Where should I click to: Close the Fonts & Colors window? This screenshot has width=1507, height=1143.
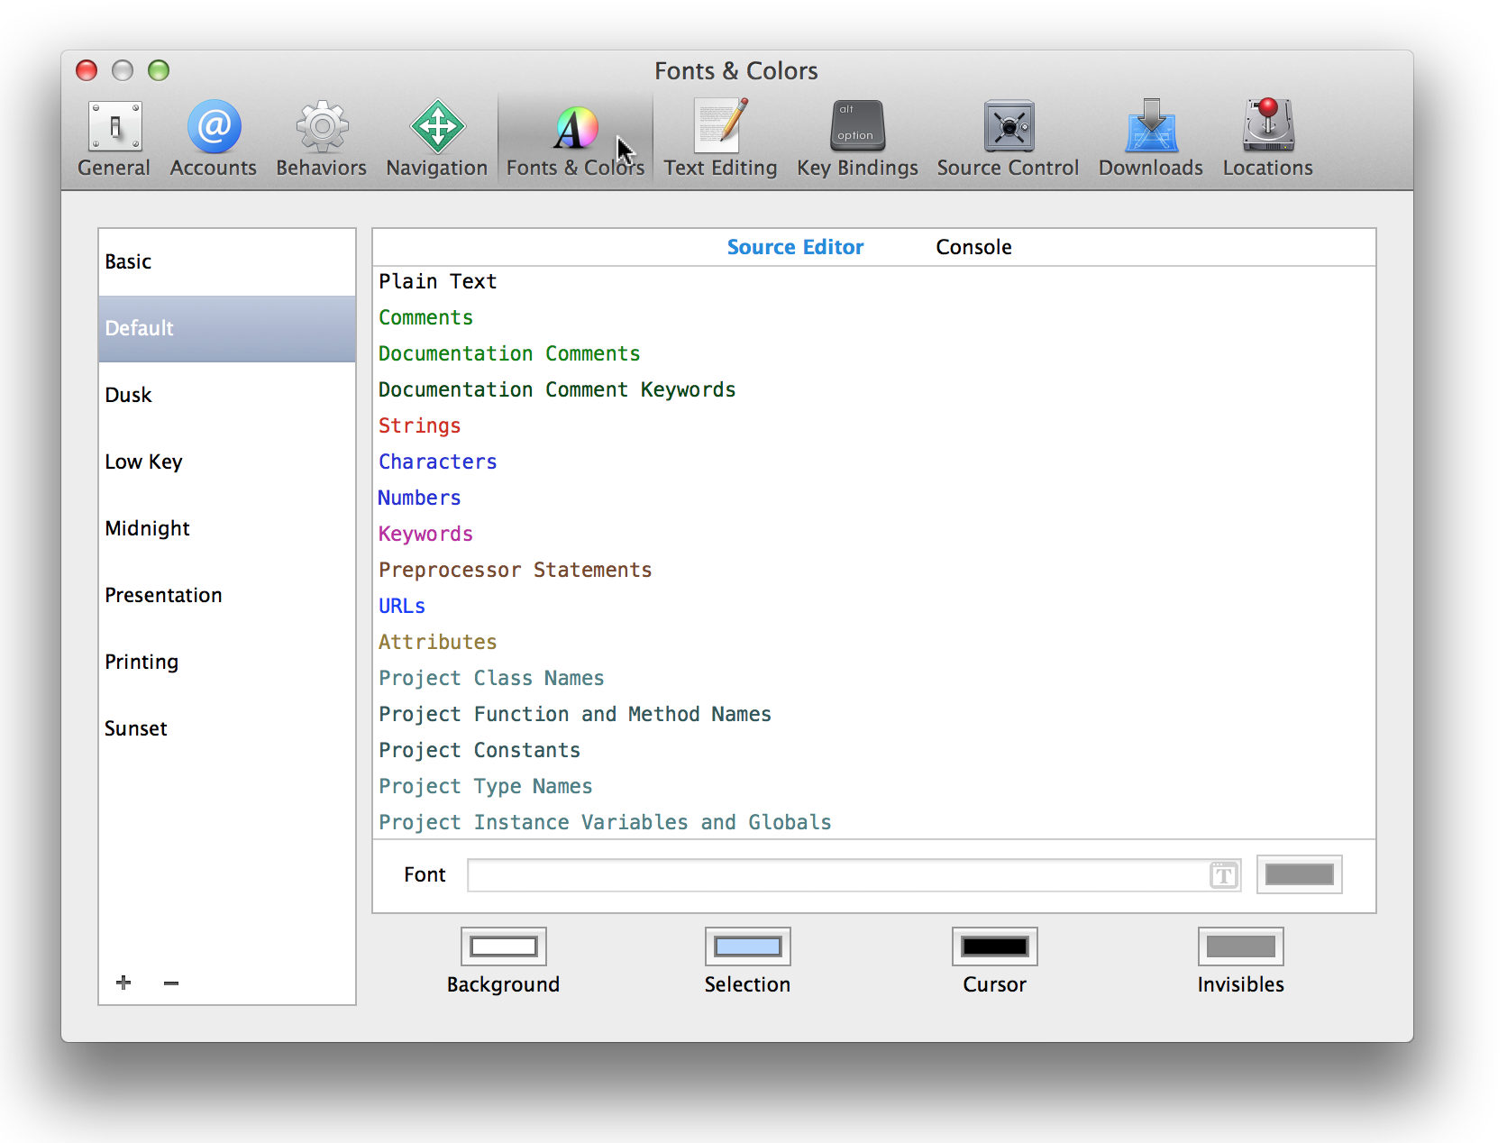87,70
